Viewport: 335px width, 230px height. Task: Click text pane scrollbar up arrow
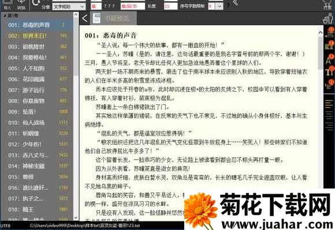[x=321, y=33]
